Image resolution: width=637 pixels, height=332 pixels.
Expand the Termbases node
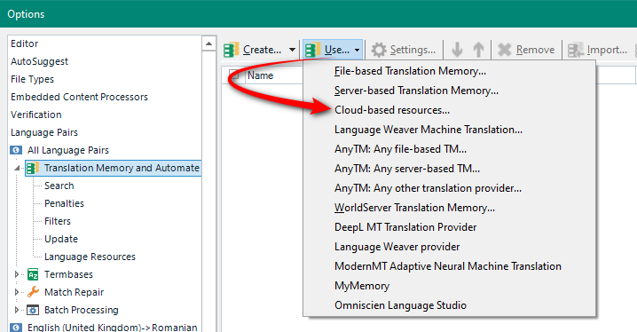coord(16,274)
